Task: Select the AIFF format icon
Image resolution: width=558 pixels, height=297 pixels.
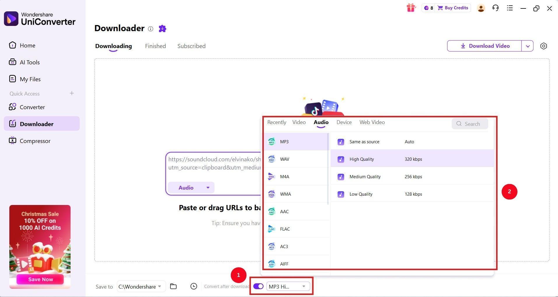Action: tap(271, 264)
